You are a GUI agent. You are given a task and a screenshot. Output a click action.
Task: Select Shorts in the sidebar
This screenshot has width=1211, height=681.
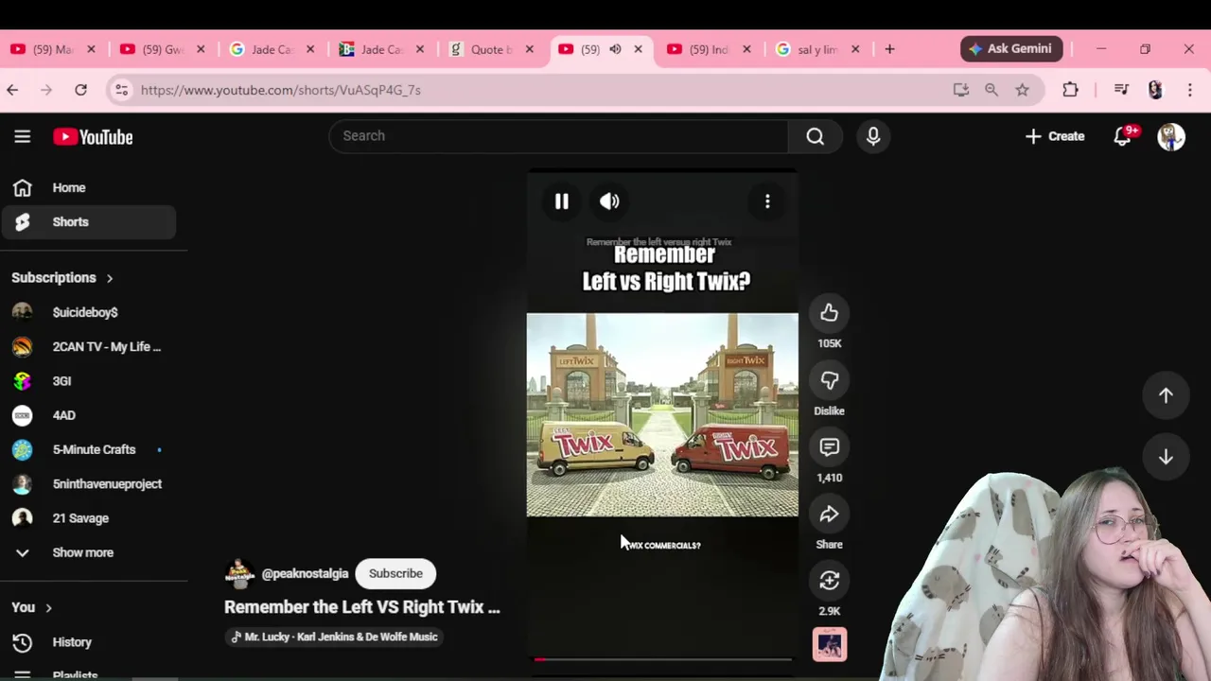coord(88,221)
